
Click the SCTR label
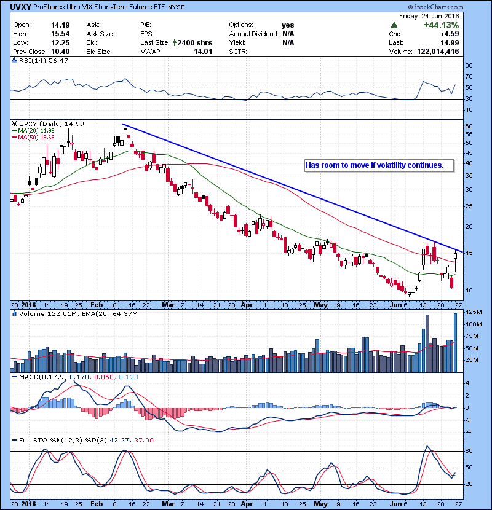(238, 52)
